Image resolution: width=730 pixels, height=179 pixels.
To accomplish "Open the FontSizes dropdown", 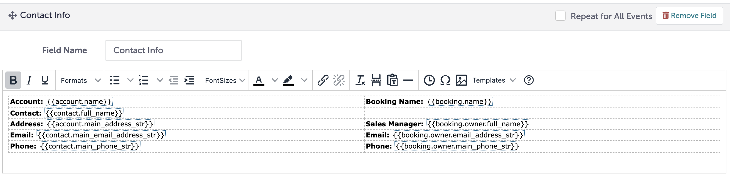I will 224,80.
